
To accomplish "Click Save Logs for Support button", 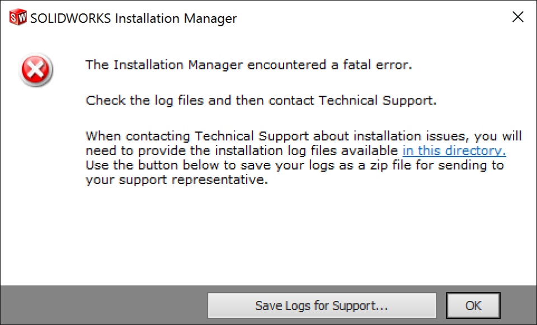I will click(322, 305).
